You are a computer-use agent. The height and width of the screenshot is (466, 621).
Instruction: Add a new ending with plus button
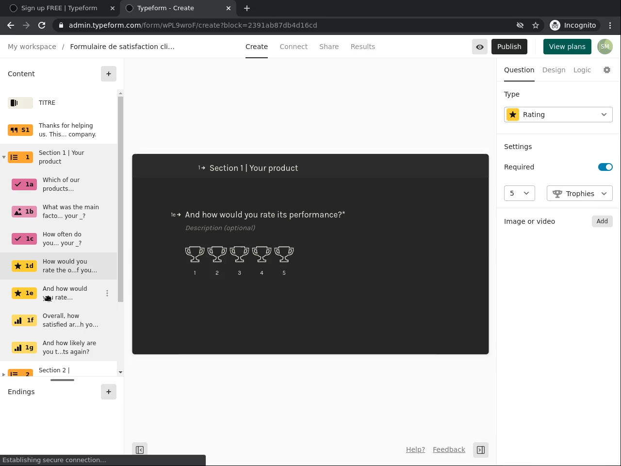click(109, 392)
